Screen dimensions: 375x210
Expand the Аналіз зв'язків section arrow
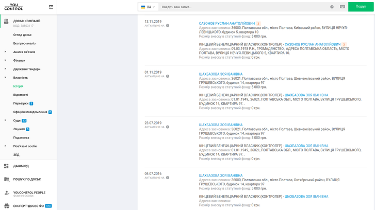[x=5, y=52]
